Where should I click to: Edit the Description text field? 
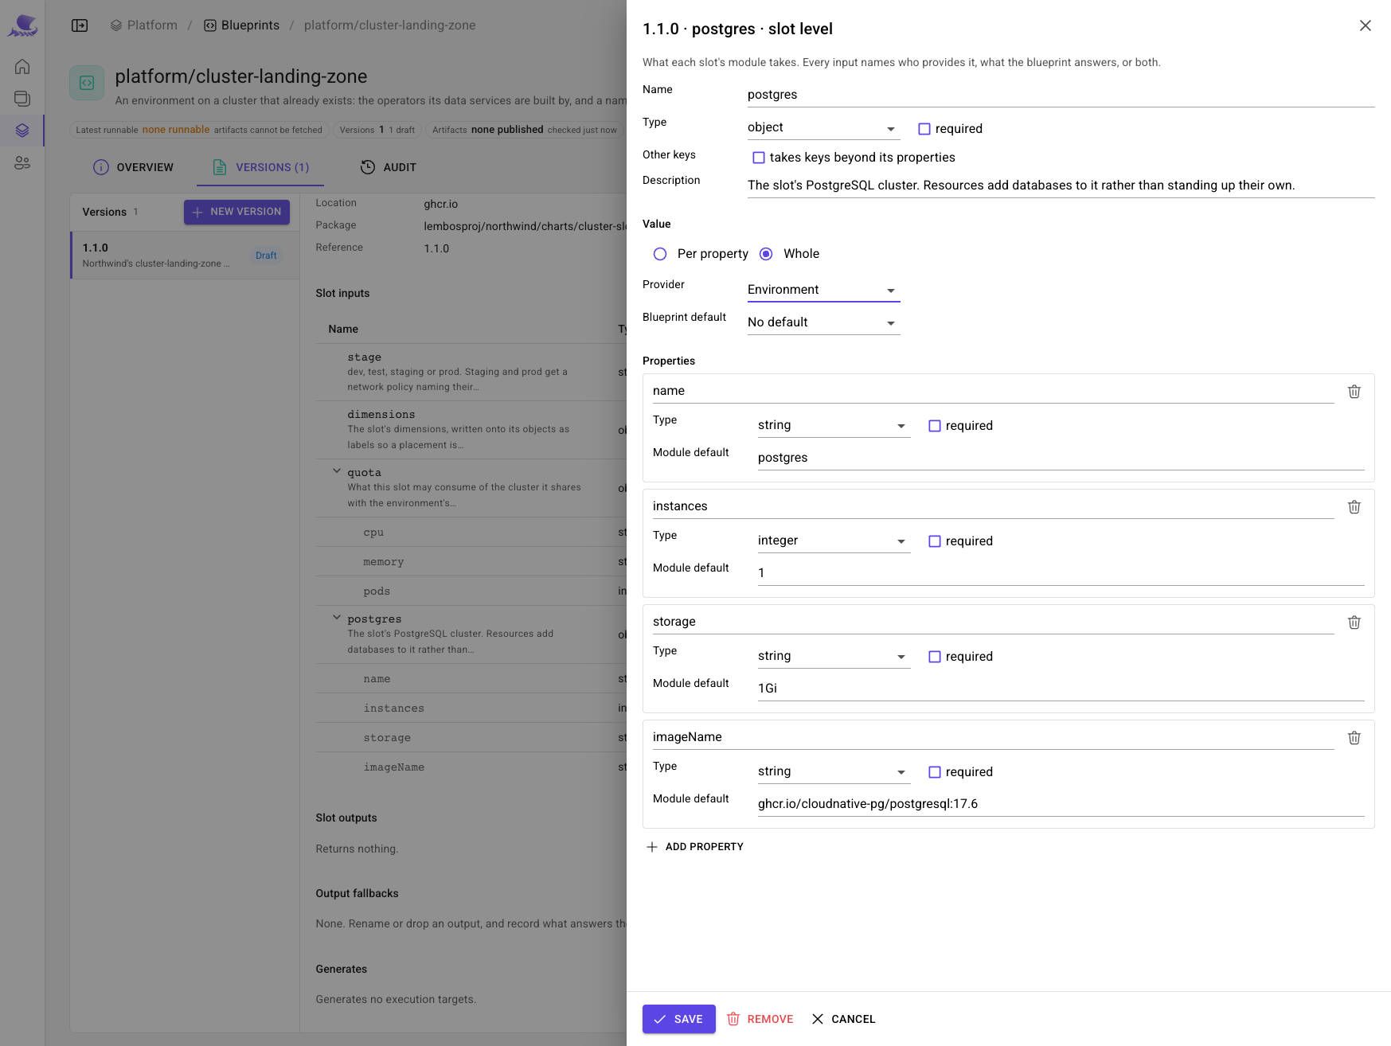tap(1061, 185)
